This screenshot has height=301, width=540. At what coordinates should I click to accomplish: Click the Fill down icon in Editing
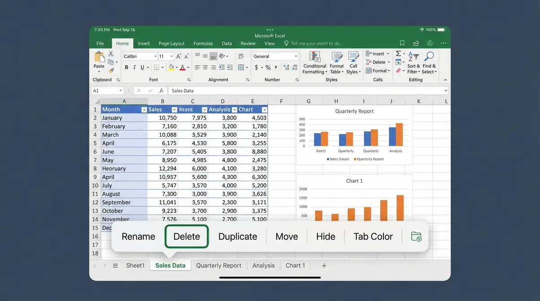pyautogui.click(x=398, y=62)
